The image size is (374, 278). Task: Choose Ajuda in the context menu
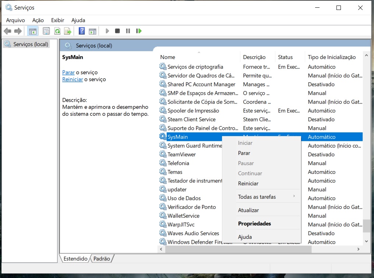(x=261, y=237)
